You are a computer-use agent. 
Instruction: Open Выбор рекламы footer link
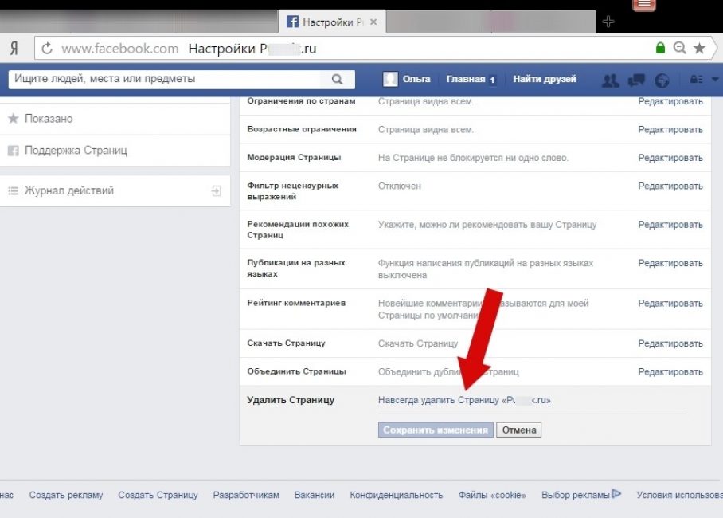click(576, 495)
